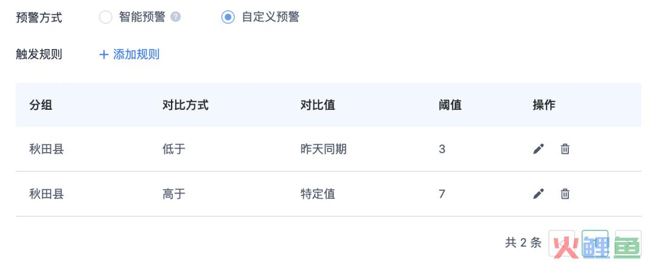Click the 分组 column header
Viewport: 655px width, 262px height.
[x=41, y=104]
